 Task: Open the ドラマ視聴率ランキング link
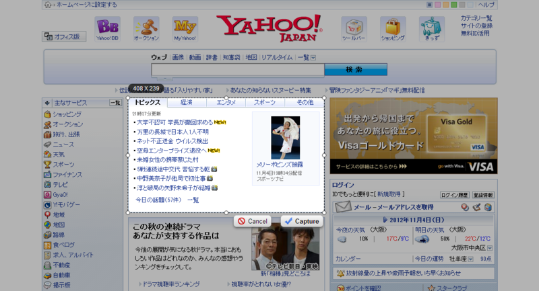[x=171, y=284]
